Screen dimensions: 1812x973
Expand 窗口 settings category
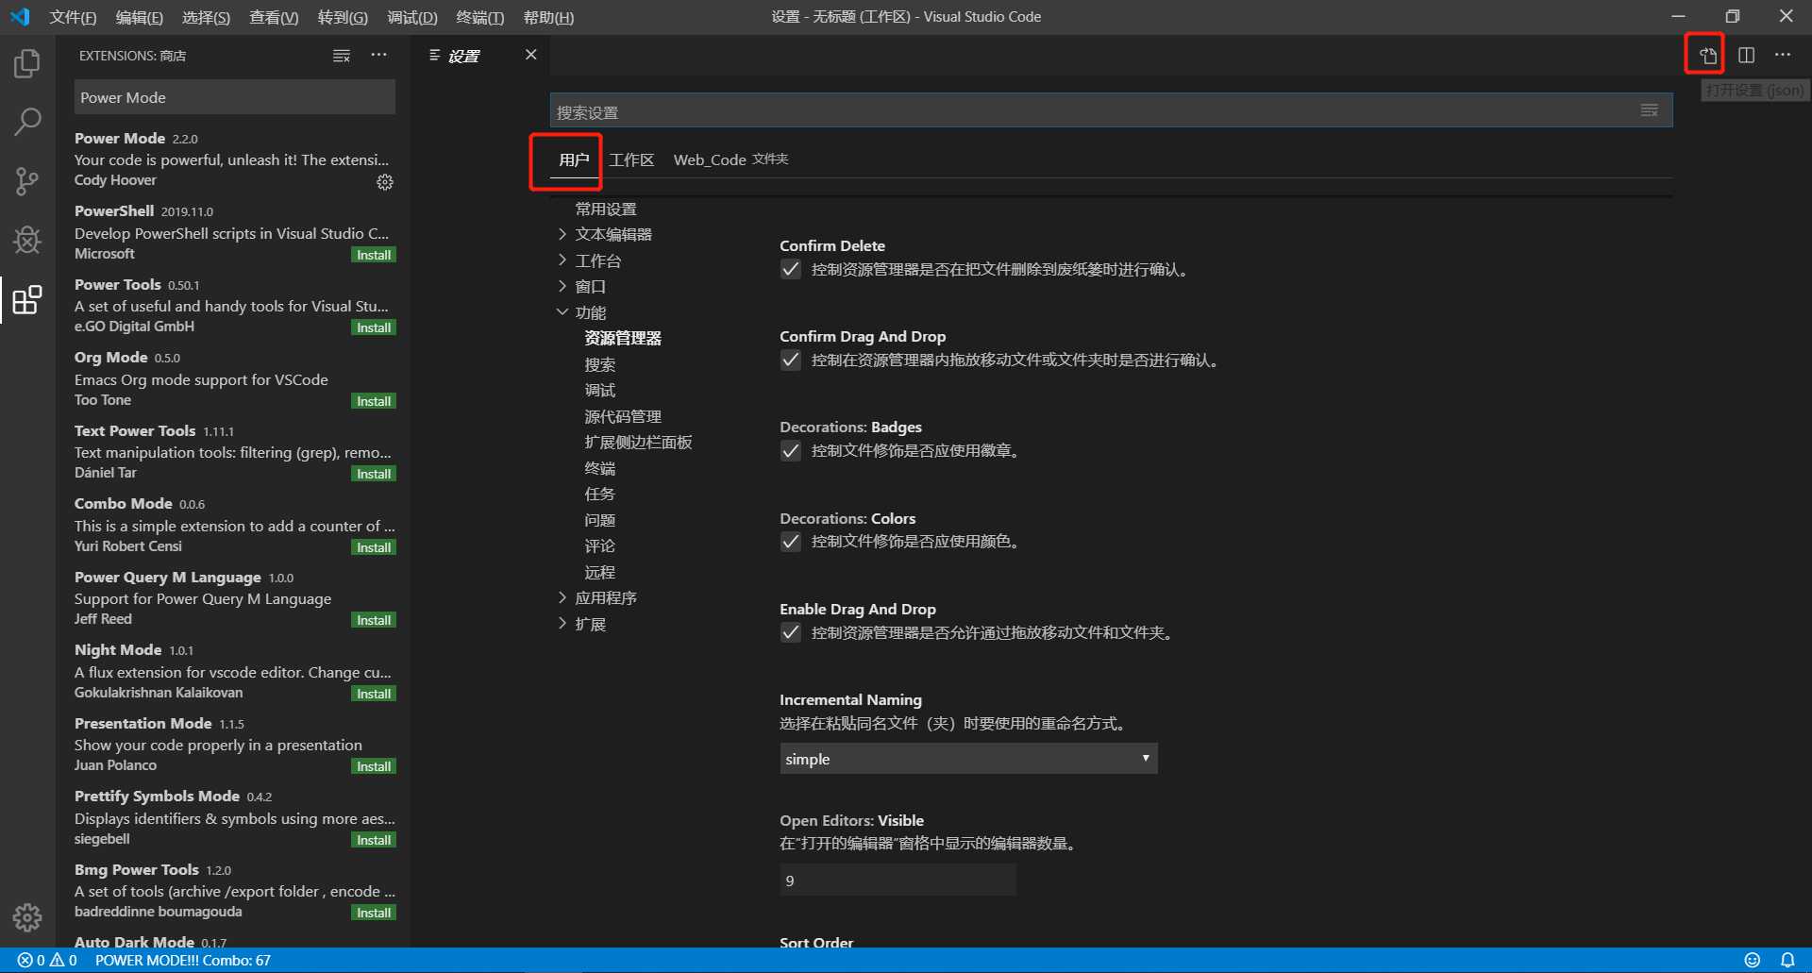tap(562, 286)
